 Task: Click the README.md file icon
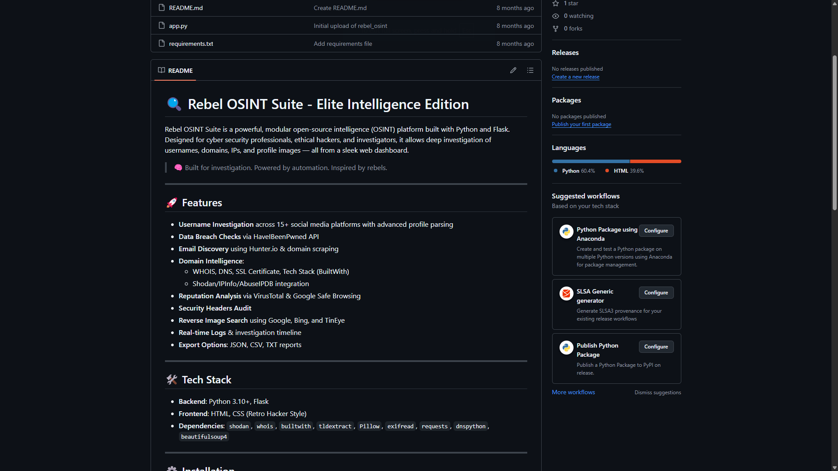[161, 8]
